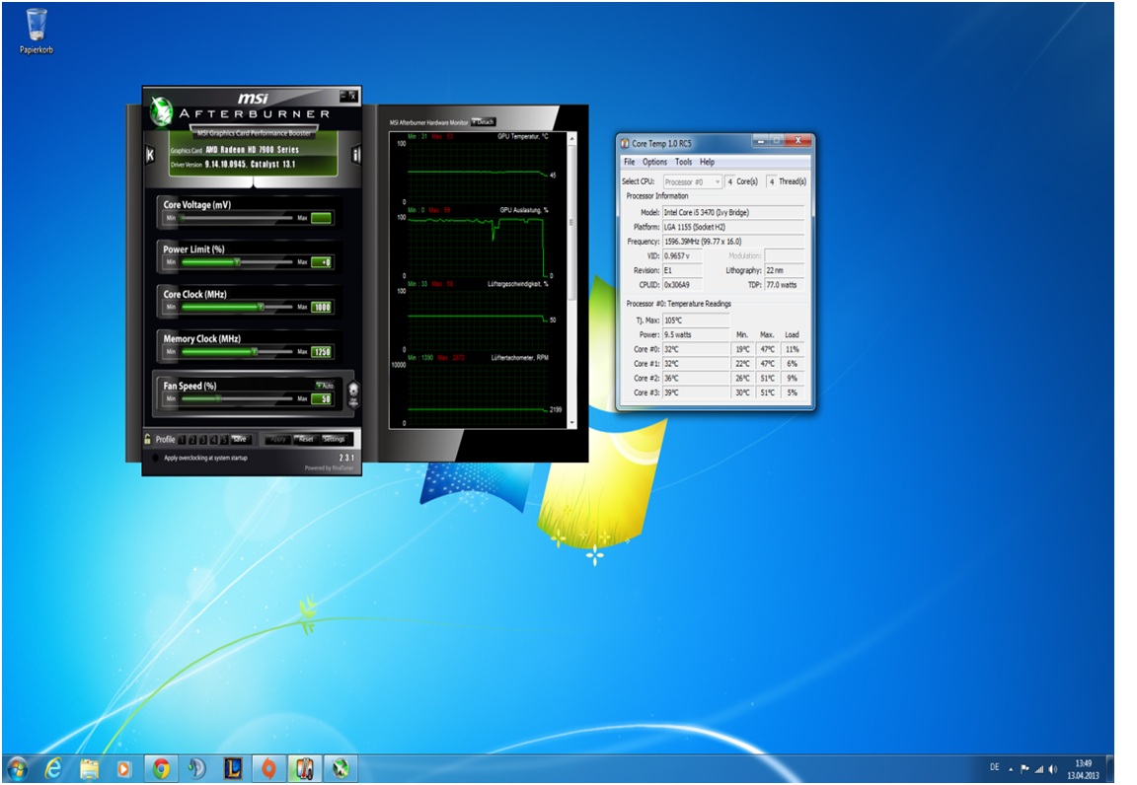Screen dimensions: 1137x785
Task: Click the Model field 'Intel Core i5 3470 (Ivy Bridge)'
Action: tap(733, 212)
